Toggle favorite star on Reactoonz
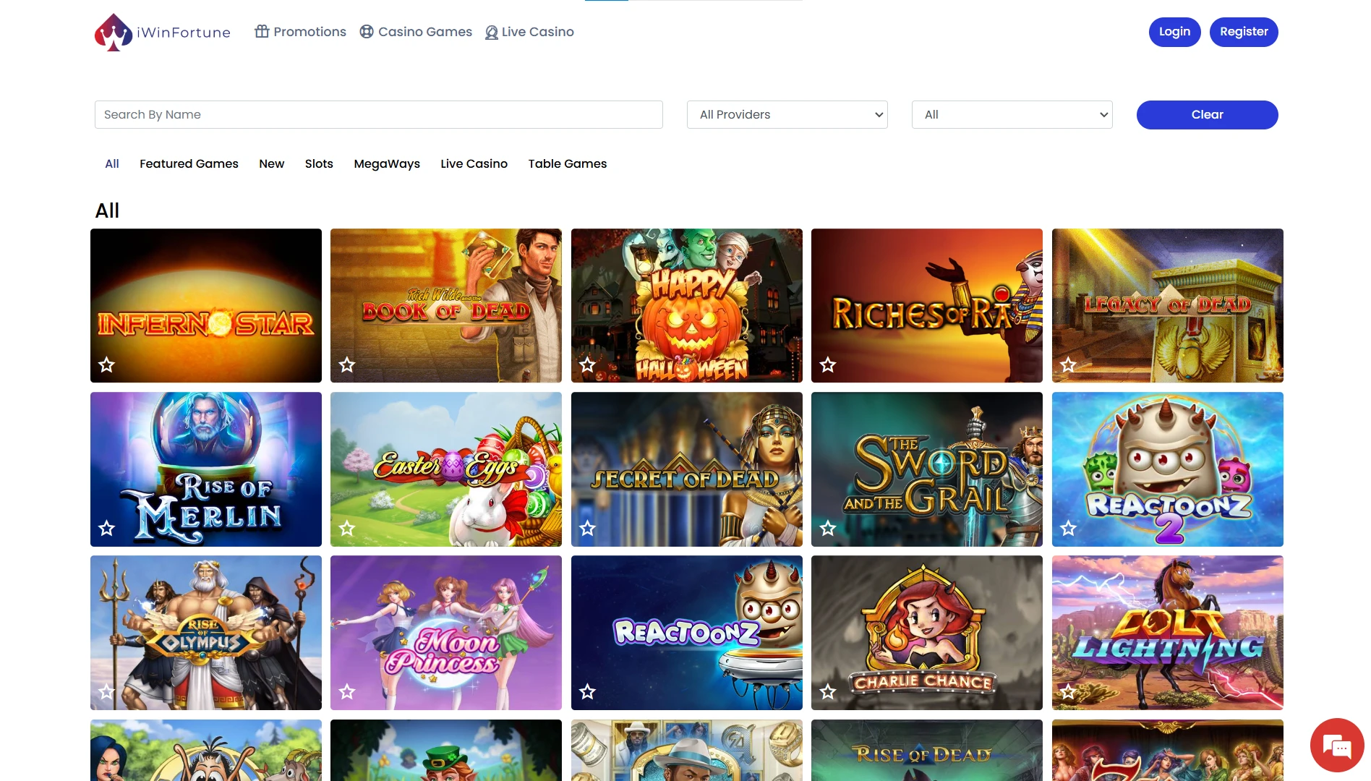The image size is (1371, 781). (x=588, y=692)
